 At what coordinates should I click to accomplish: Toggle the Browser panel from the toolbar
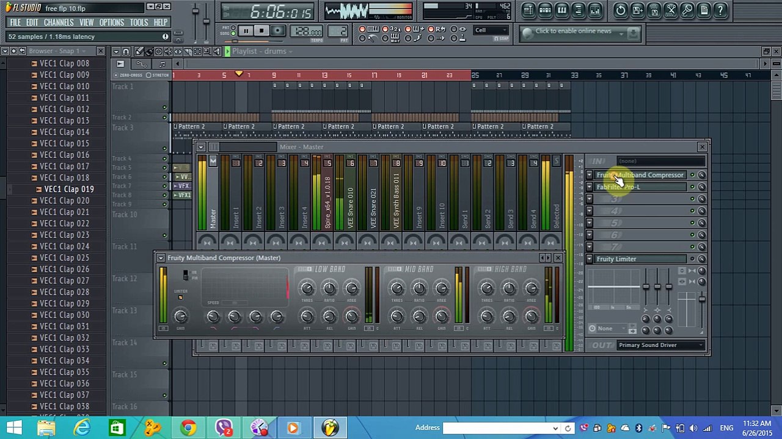click(578, 10)
